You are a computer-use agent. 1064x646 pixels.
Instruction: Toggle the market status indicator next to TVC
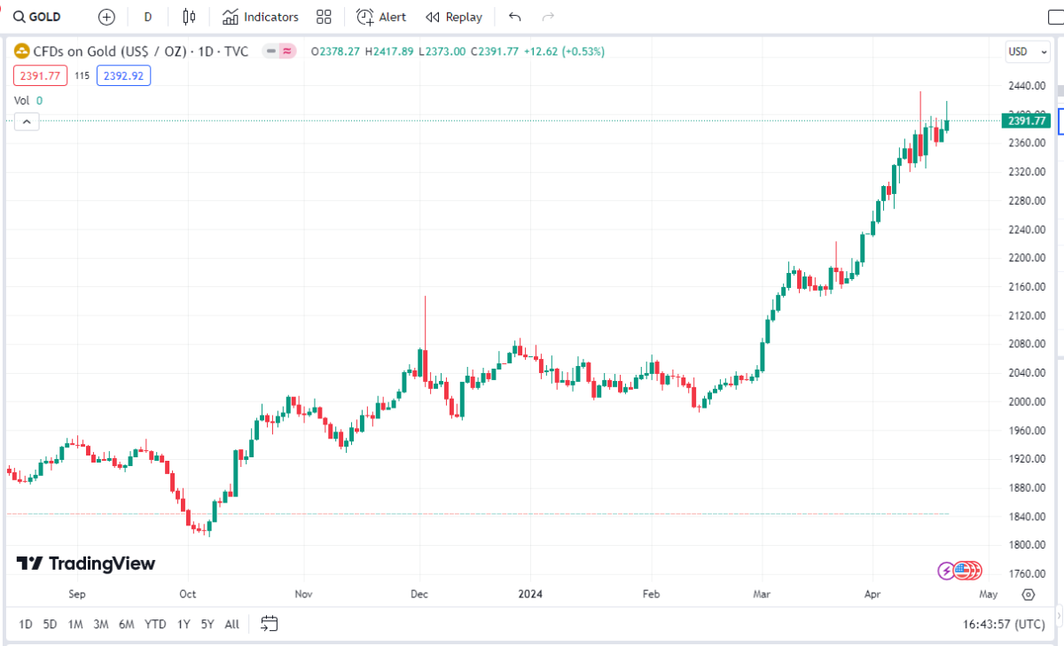click(278, 51)
